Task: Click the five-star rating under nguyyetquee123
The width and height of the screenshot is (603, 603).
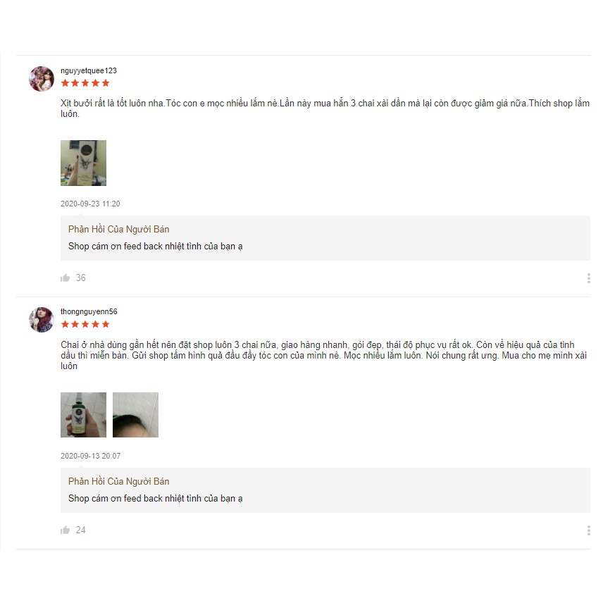Action: tap(85, 83)
